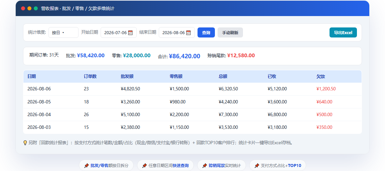Select the 2026-08-05 date cell

click(39, 102)
